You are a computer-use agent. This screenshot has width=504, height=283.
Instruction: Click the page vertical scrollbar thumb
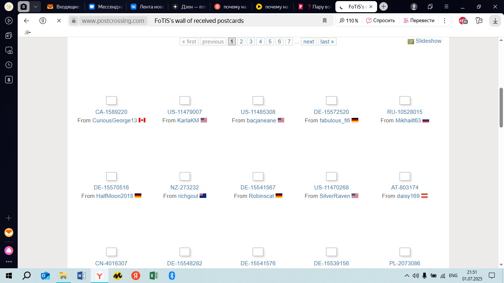(x=501, y=108)
